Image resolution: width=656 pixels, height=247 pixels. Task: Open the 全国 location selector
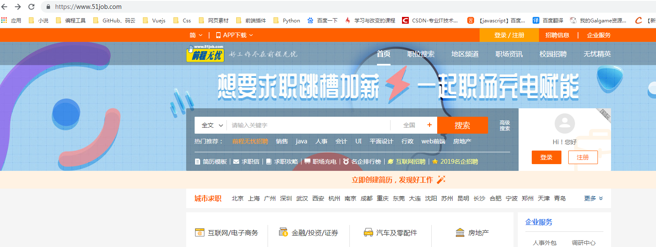coord(409,125)
